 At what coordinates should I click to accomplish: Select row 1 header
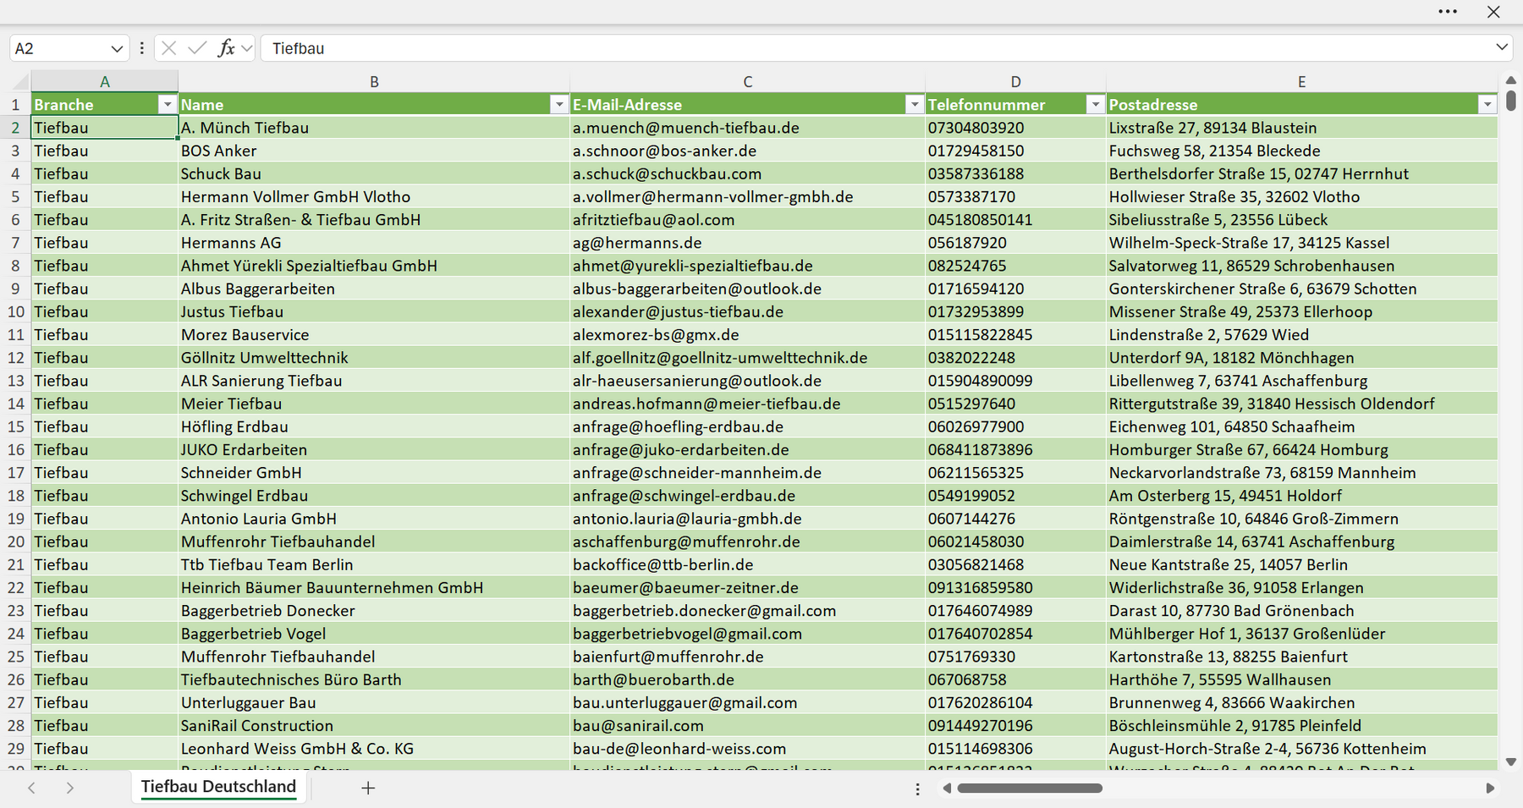pos(15,105)
